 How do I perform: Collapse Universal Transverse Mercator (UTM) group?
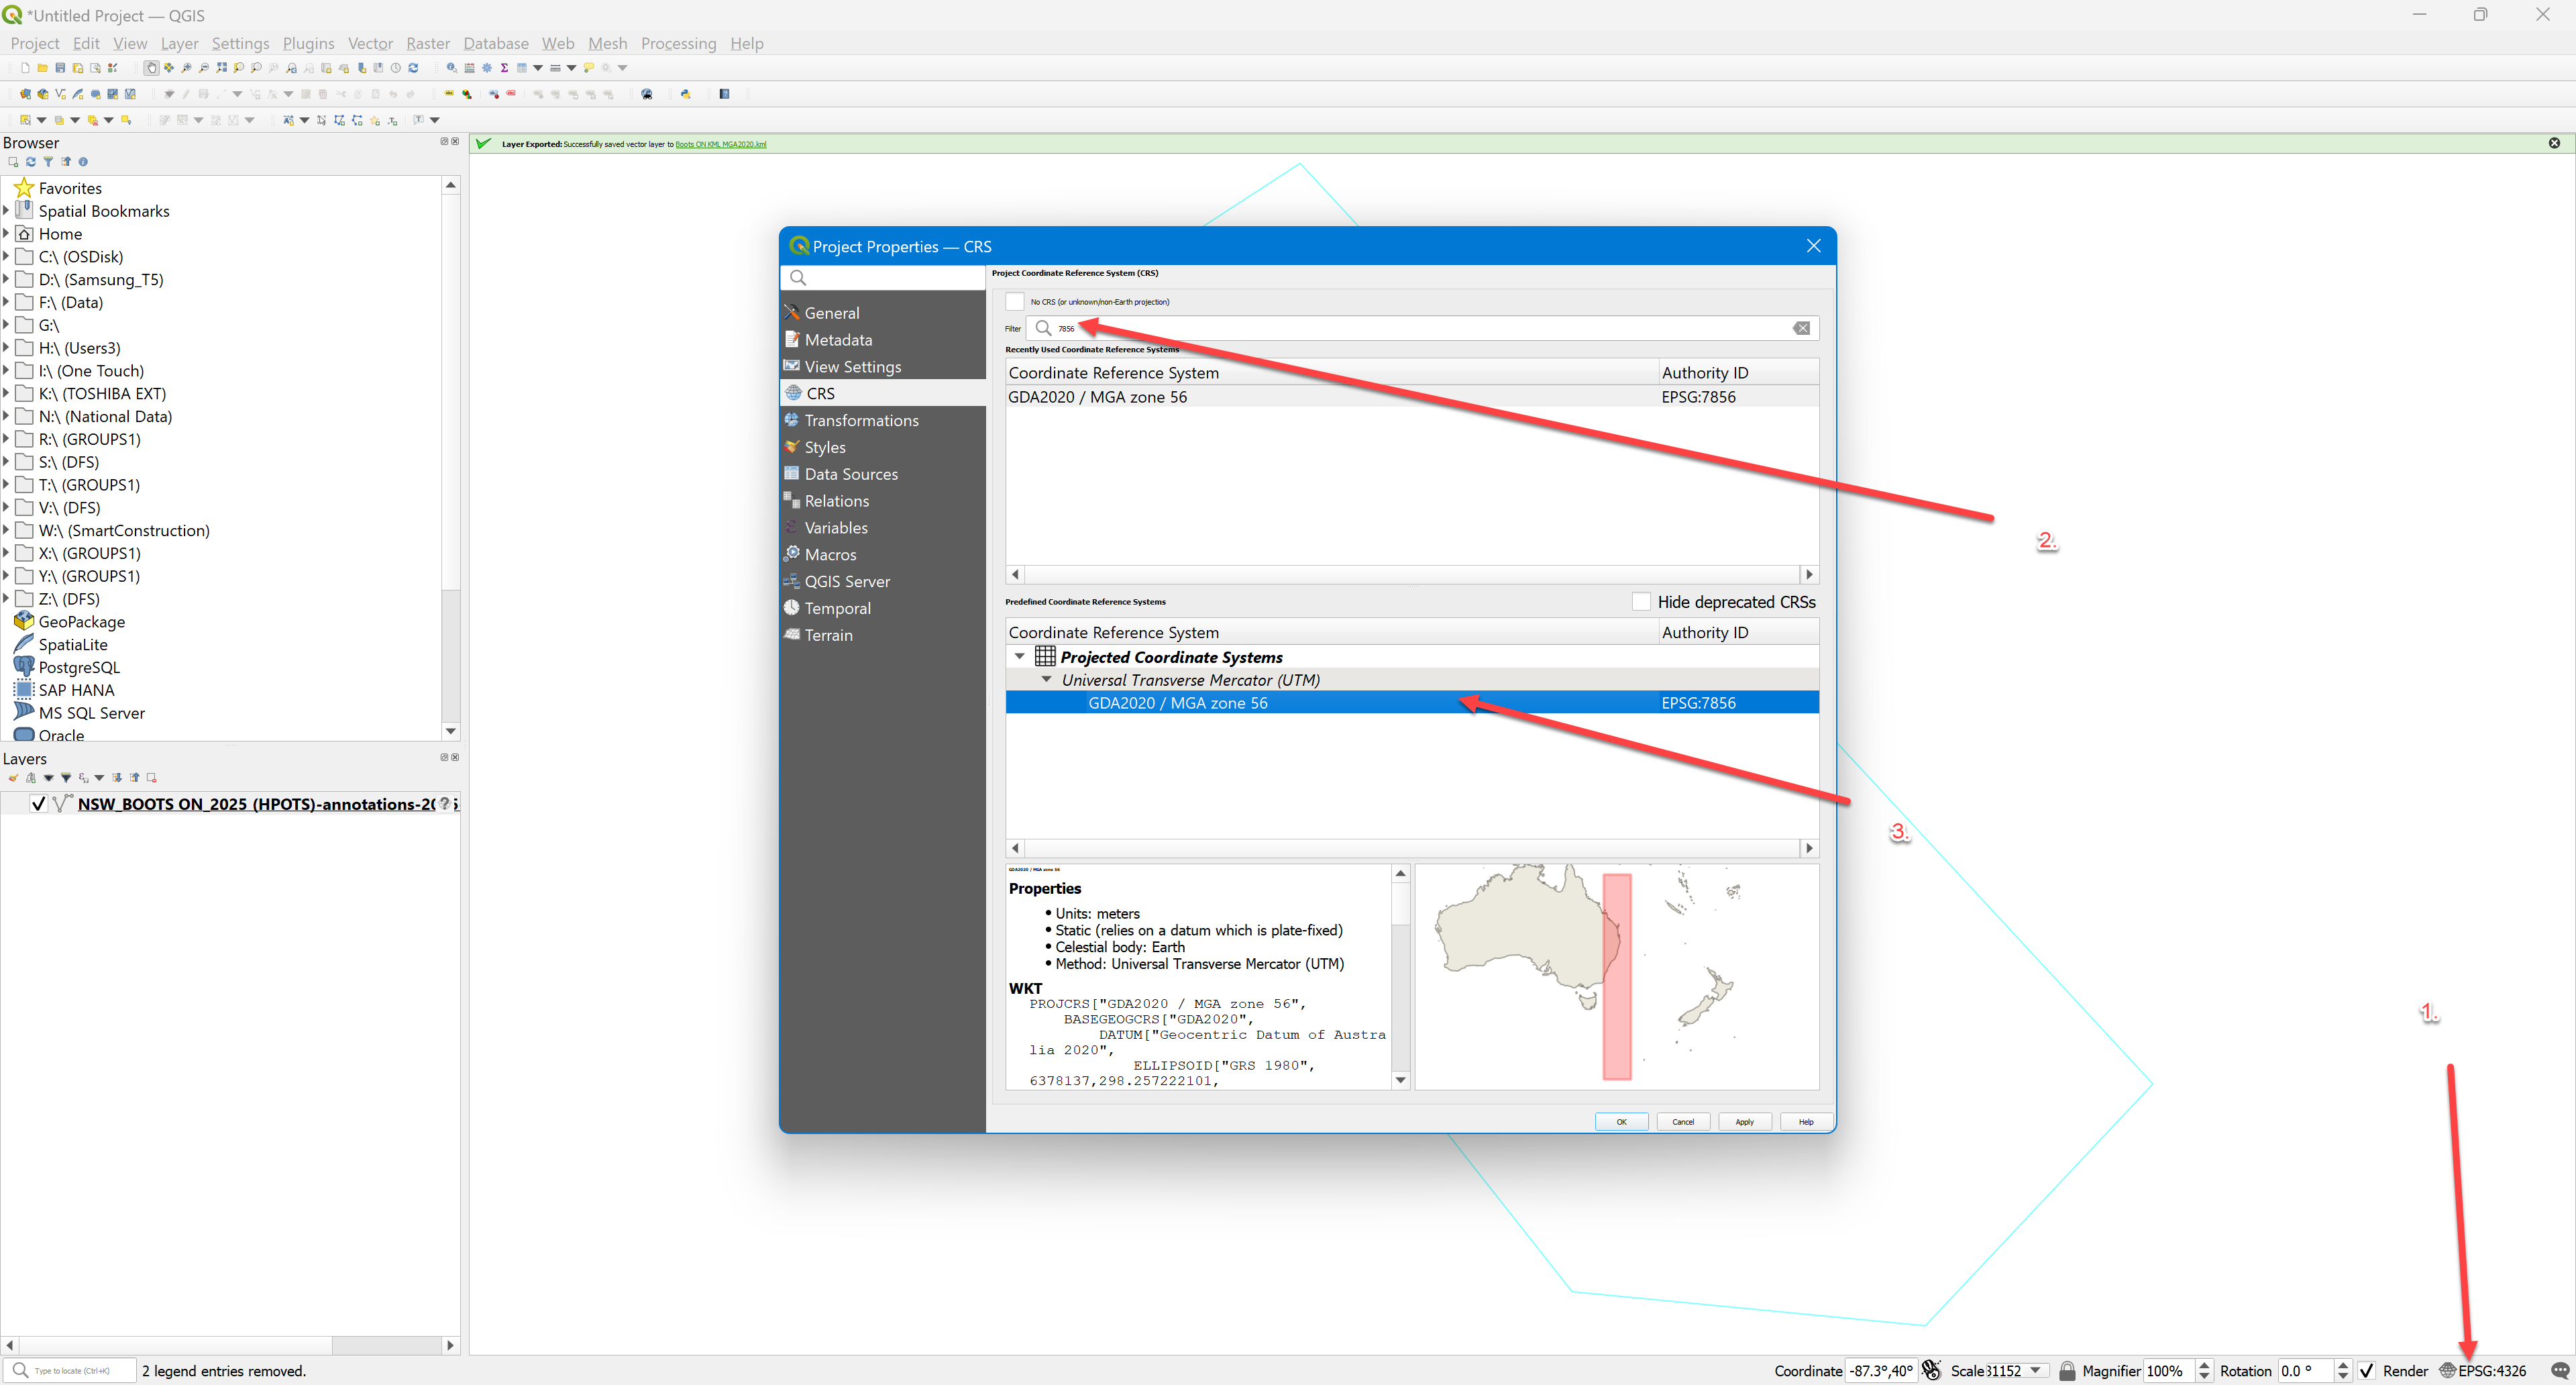pos(1046,679)
